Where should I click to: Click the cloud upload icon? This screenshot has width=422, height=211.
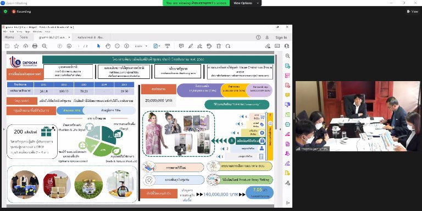pyautogui.click(x=26, y=46)
